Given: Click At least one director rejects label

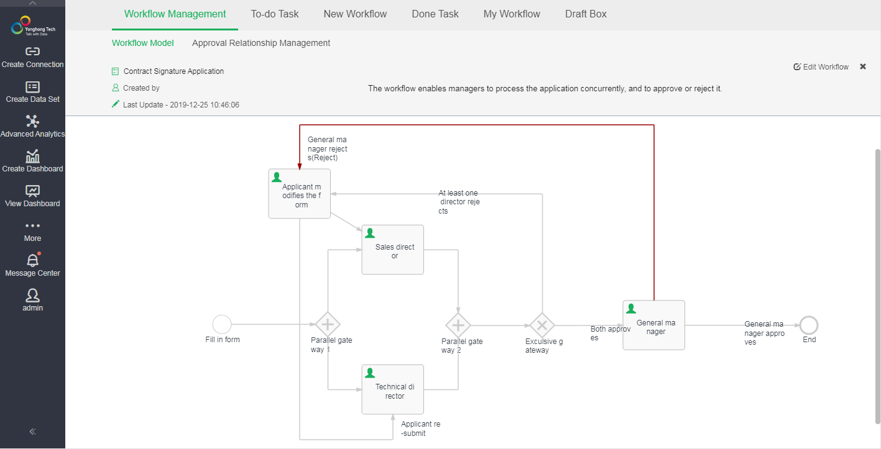Looking at the screenshot, I should tap(459, 202).
